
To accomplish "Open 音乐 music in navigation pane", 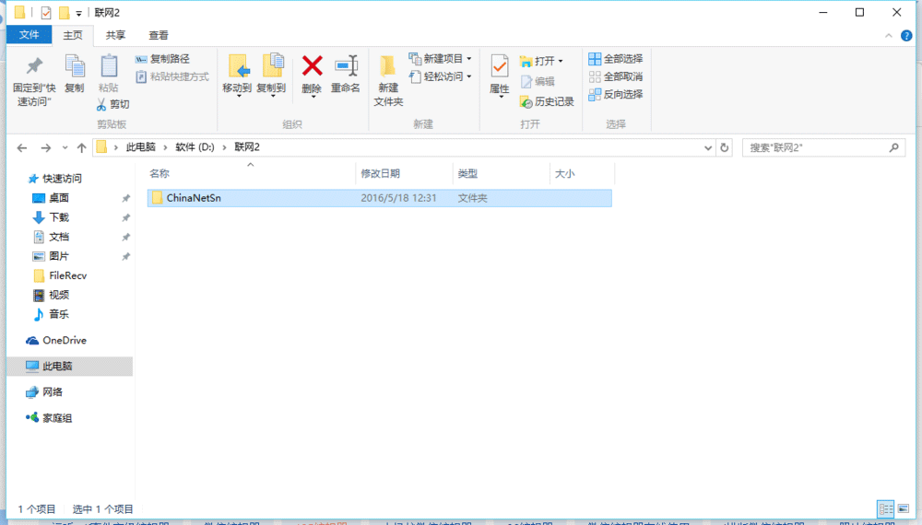I will tap(58, 314).
